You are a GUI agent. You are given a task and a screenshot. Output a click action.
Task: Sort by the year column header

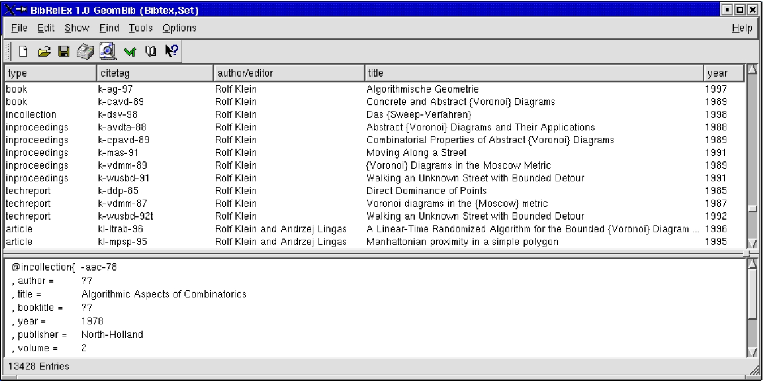click(x=724, y=73)
